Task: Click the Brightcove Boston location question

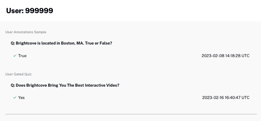Action: pos(61,43)
